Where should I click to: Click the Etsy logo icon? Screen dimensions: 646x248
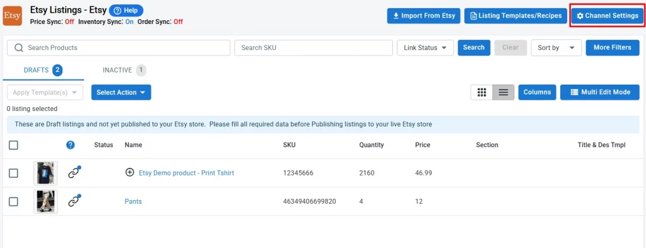pos(13,16)
